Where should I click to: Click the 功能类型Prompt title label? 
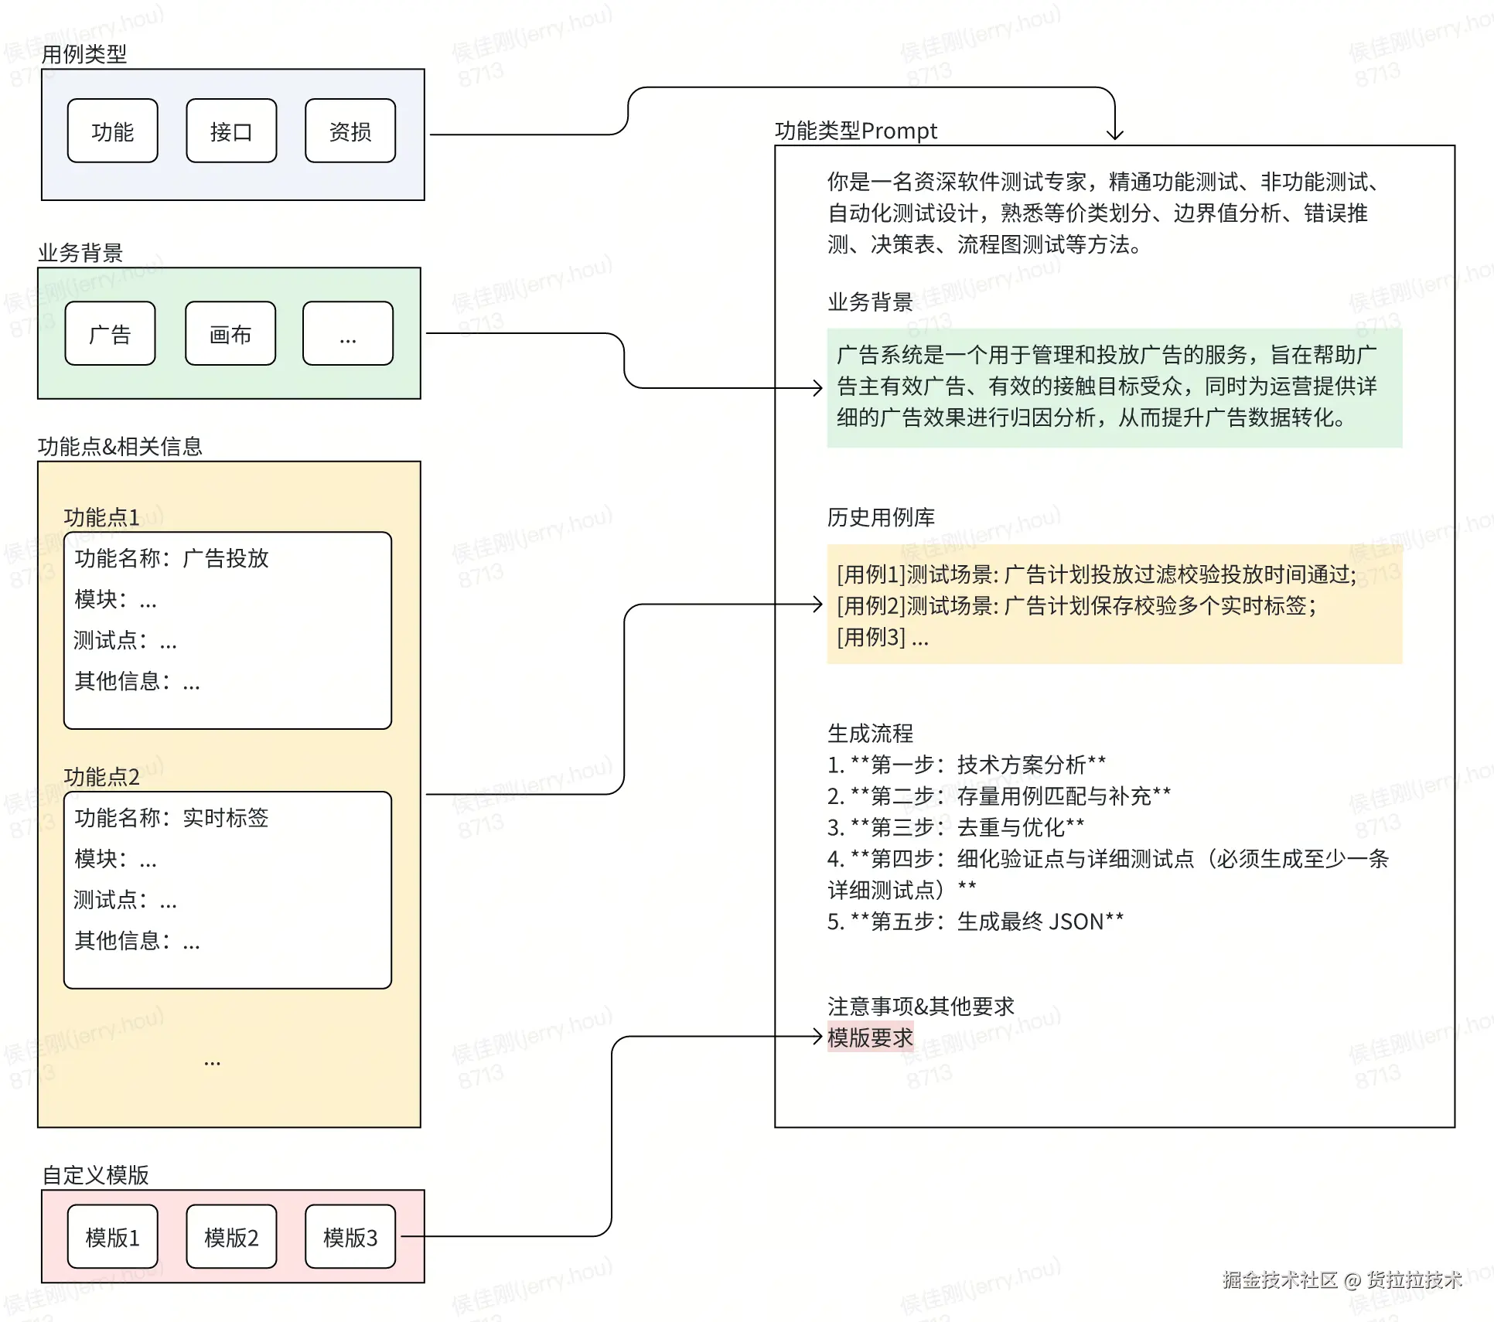[x=855, y=131]
